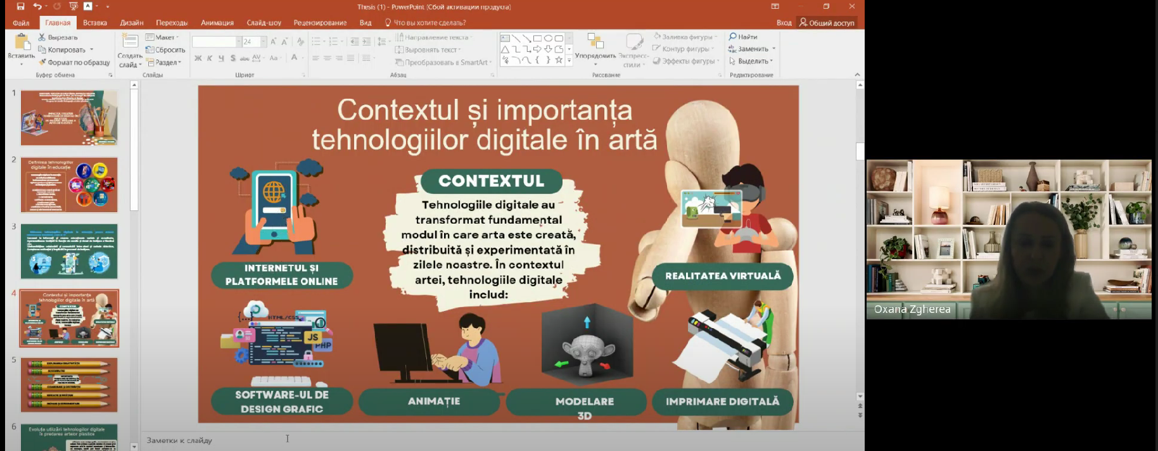Undo the last action
Image resolution: width=1158 pixels, height=451 pixels.
[x=37, y=6]
